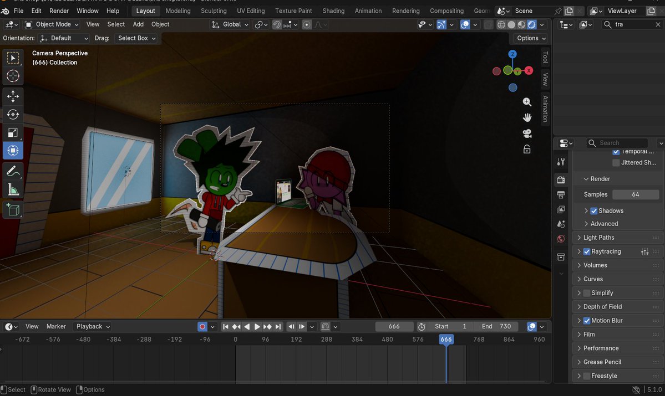Click the Z axis on navigation gizmo
The image size is (665, 396).
512,54
